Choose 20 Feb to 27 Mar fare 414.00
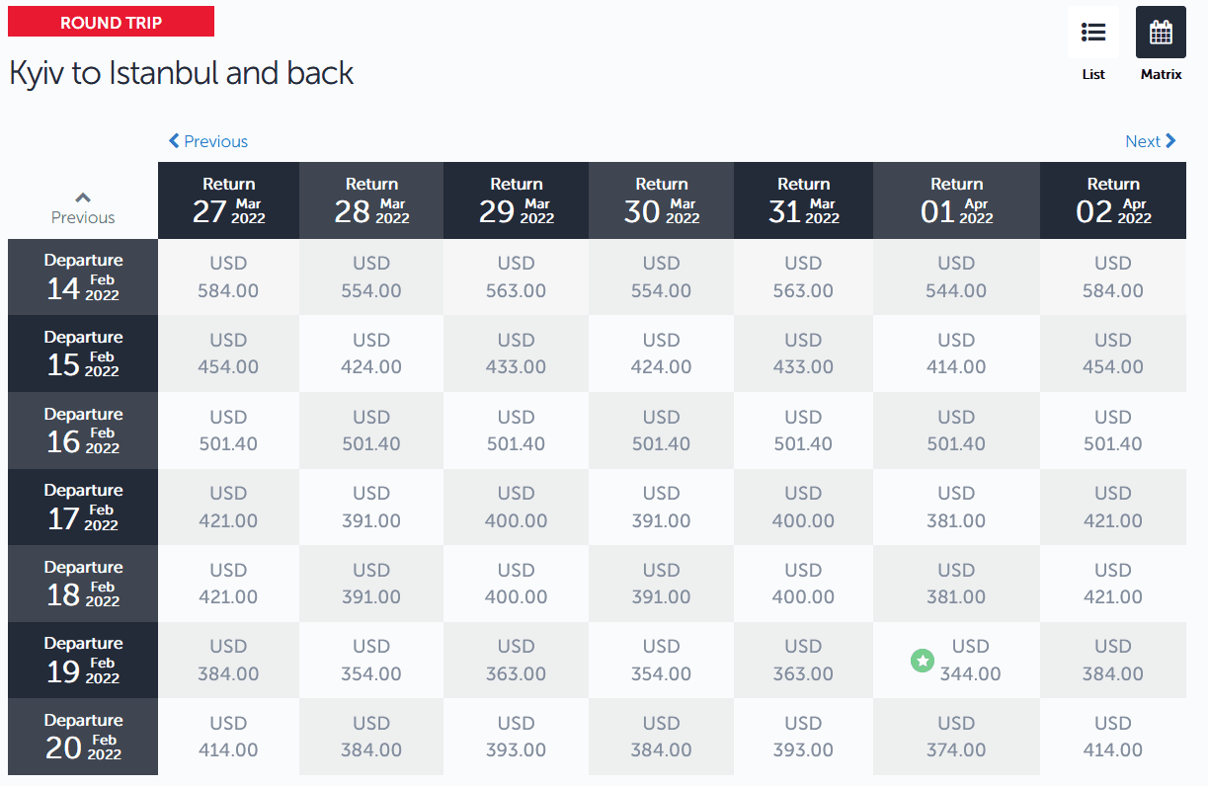Viewport: 1208px width, 786px height. 228,737
